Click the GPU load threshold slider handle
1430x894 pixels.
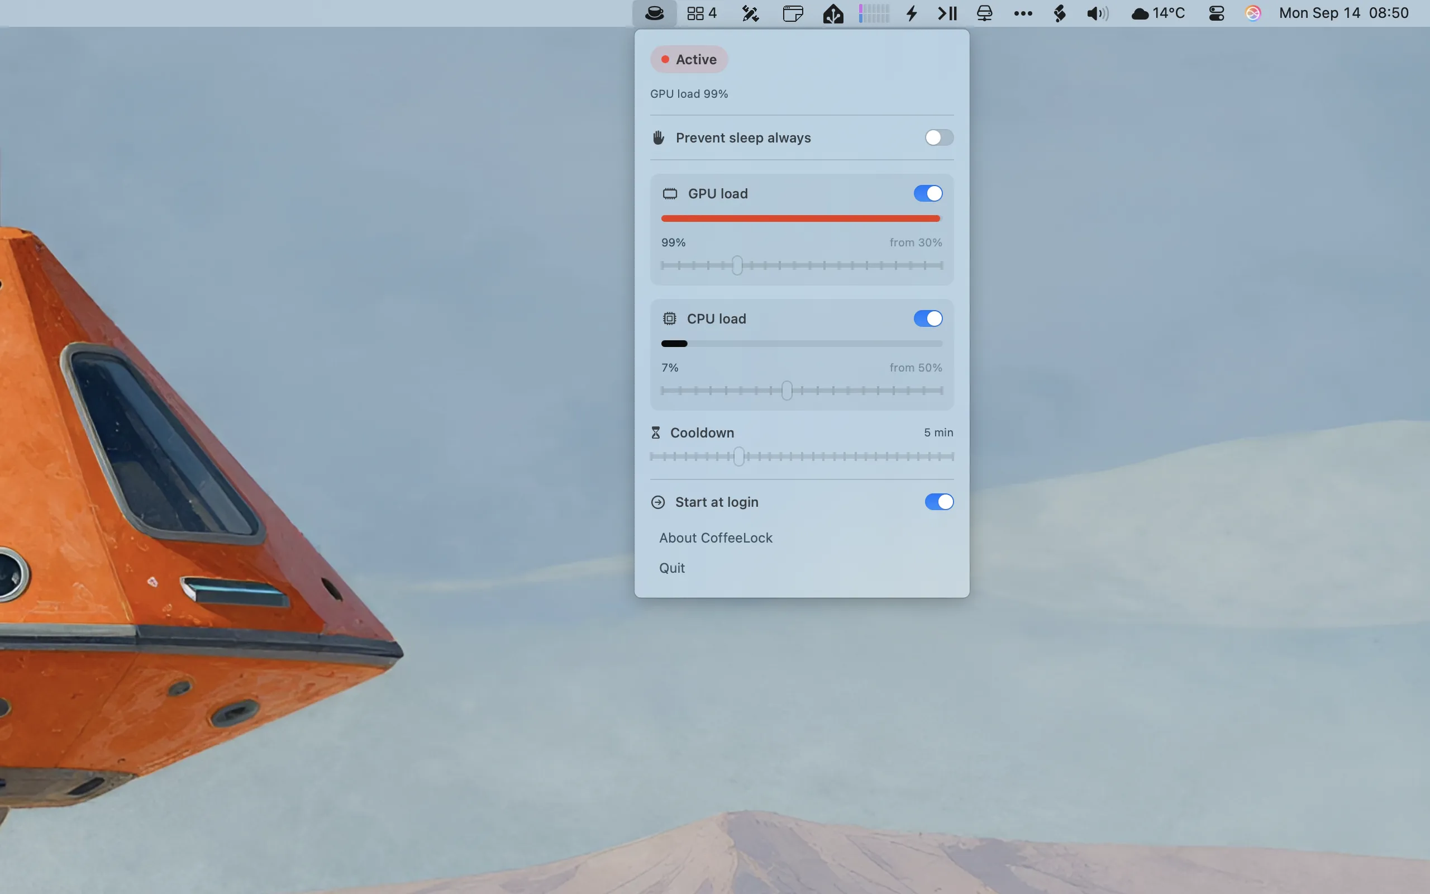click(x=737, y=265)
